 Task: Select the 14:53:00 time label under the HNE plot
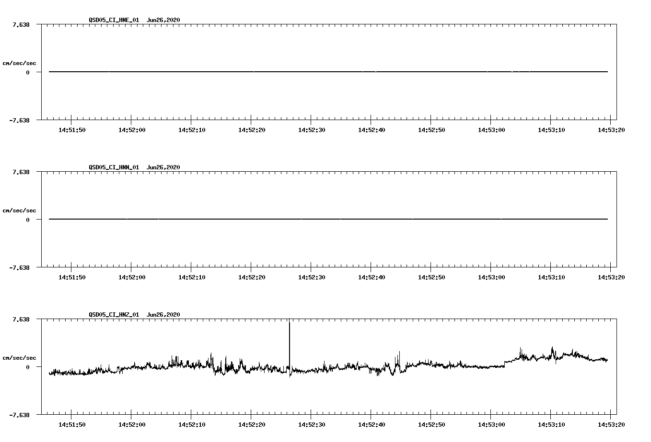point(491,130)
